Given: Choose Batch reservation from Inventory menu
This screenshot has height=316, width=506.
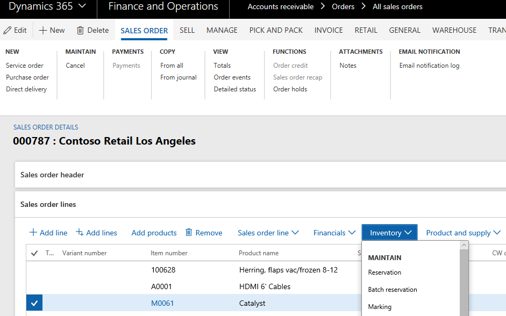Looking at the screenshot, I should [x=393, y=290].
